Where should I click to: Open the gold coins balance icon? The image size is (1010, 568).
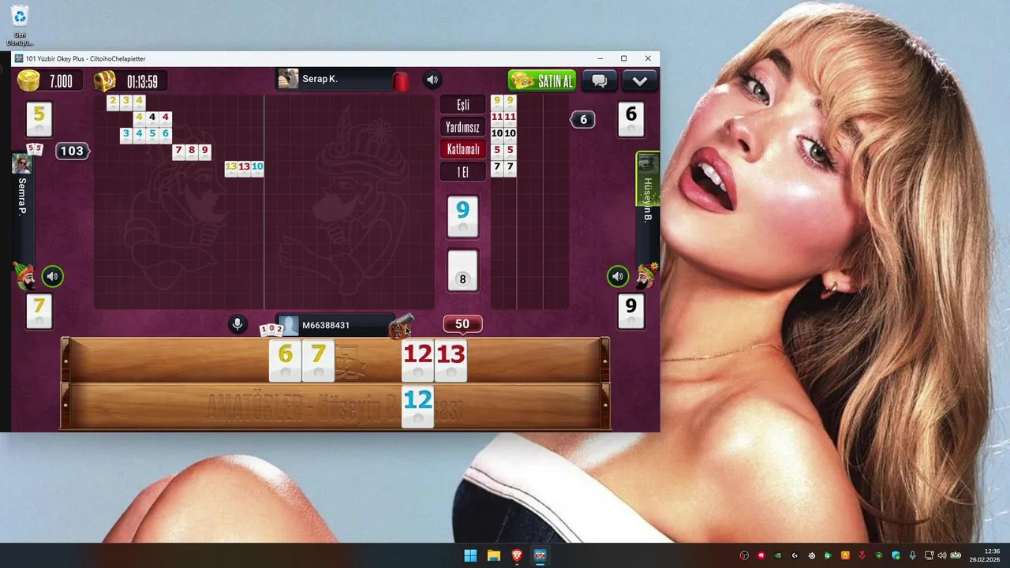(x=29, y=80)
